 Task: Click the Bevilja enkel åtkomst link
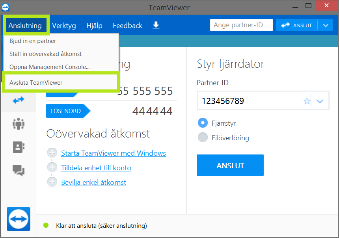point(93,182)
